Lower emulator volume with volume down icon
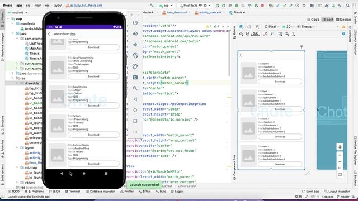358x201 pixels. (x=135, y=45)
